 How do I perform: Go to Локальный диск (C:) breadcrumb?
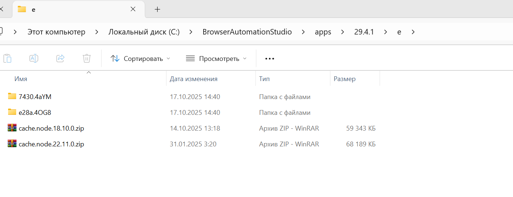pos(144,32)
